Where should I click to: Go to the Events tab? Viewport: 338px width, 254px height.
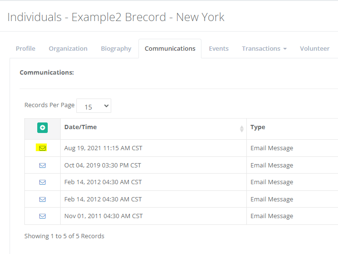(219, 49)
